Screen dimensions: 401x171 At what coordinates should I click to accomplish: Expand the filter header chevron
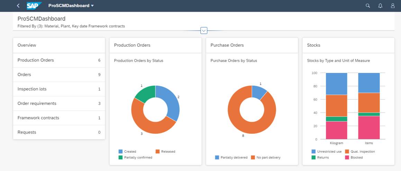tap(204, 31)
